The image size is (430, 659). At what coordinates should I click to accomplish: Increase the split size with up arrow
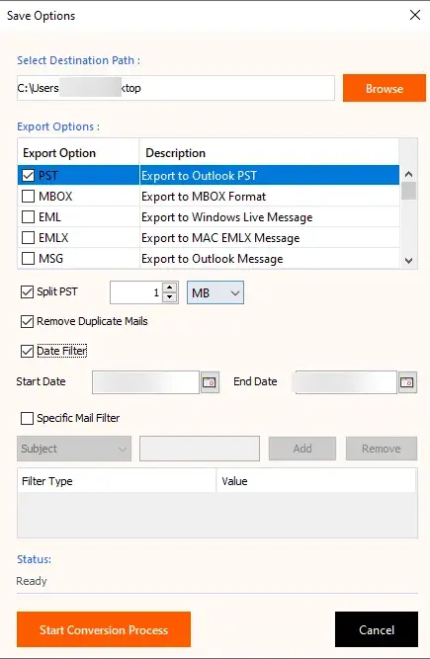169,288
